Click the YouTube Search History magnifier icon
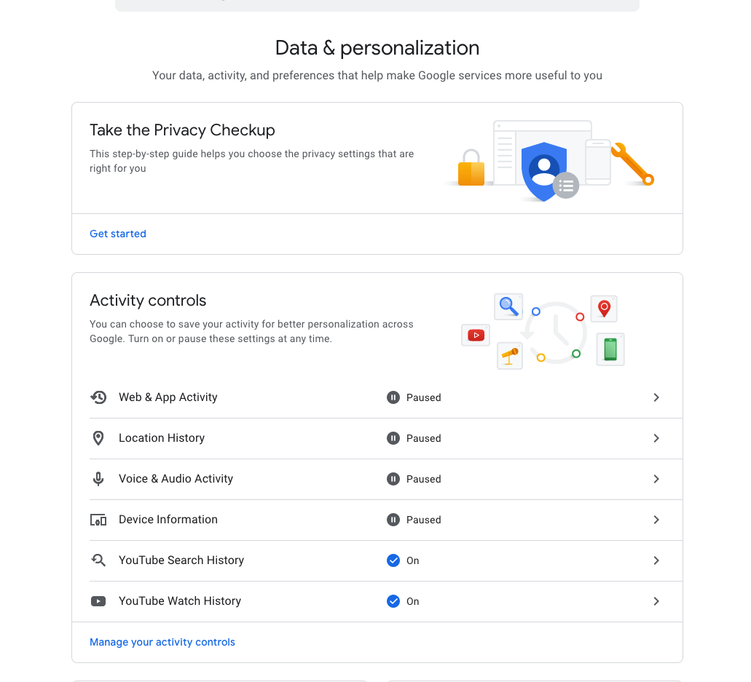 98,560
